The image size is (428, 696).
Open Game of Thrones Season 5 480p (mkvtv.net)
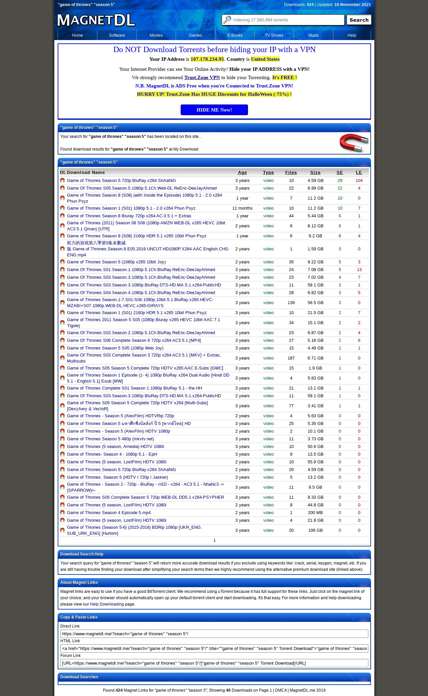pos(110,439)
